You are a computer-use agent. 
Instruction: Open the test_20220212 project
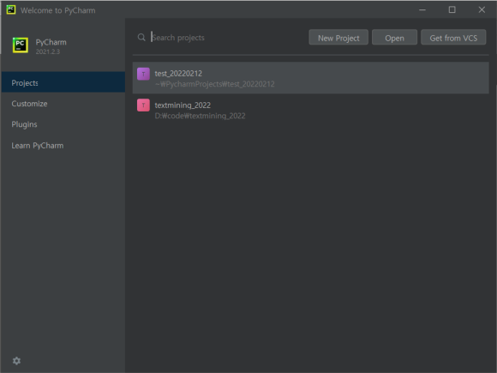point(310,78)
